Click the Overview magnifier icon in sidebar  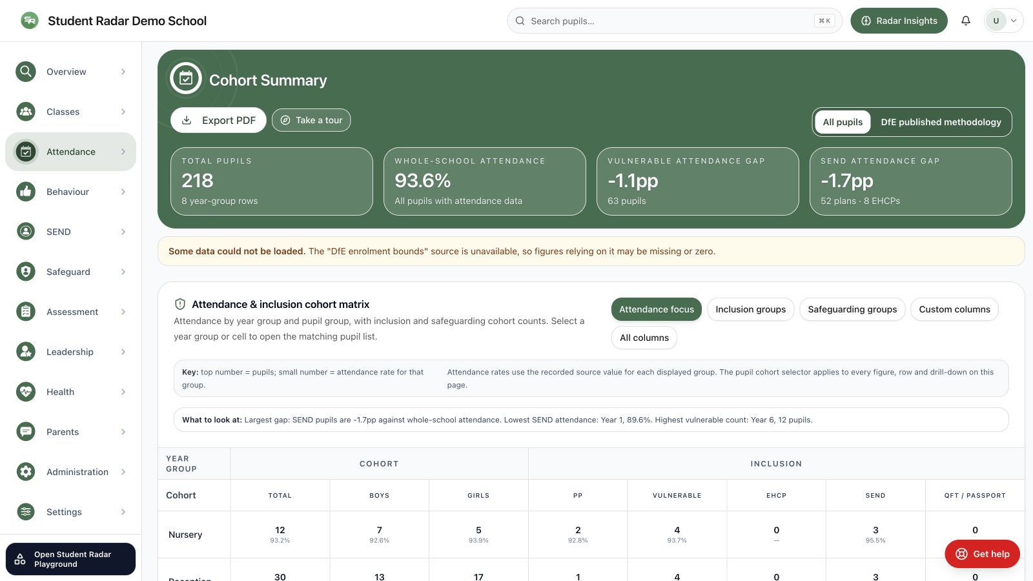click(x=26, y=72)
